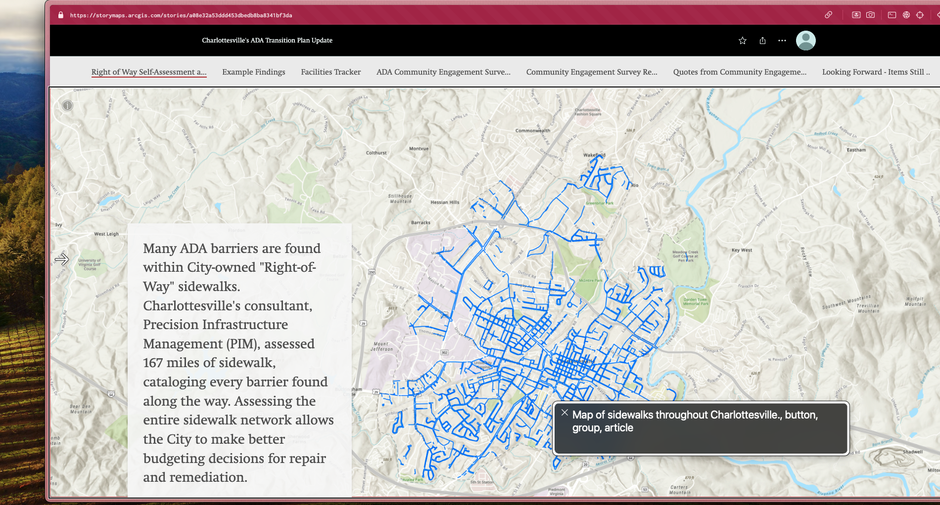Screen dimensions: 940x505
Task: Click the Charlottesville's ADA Transition Plan Update title
Action: (266, 40)
